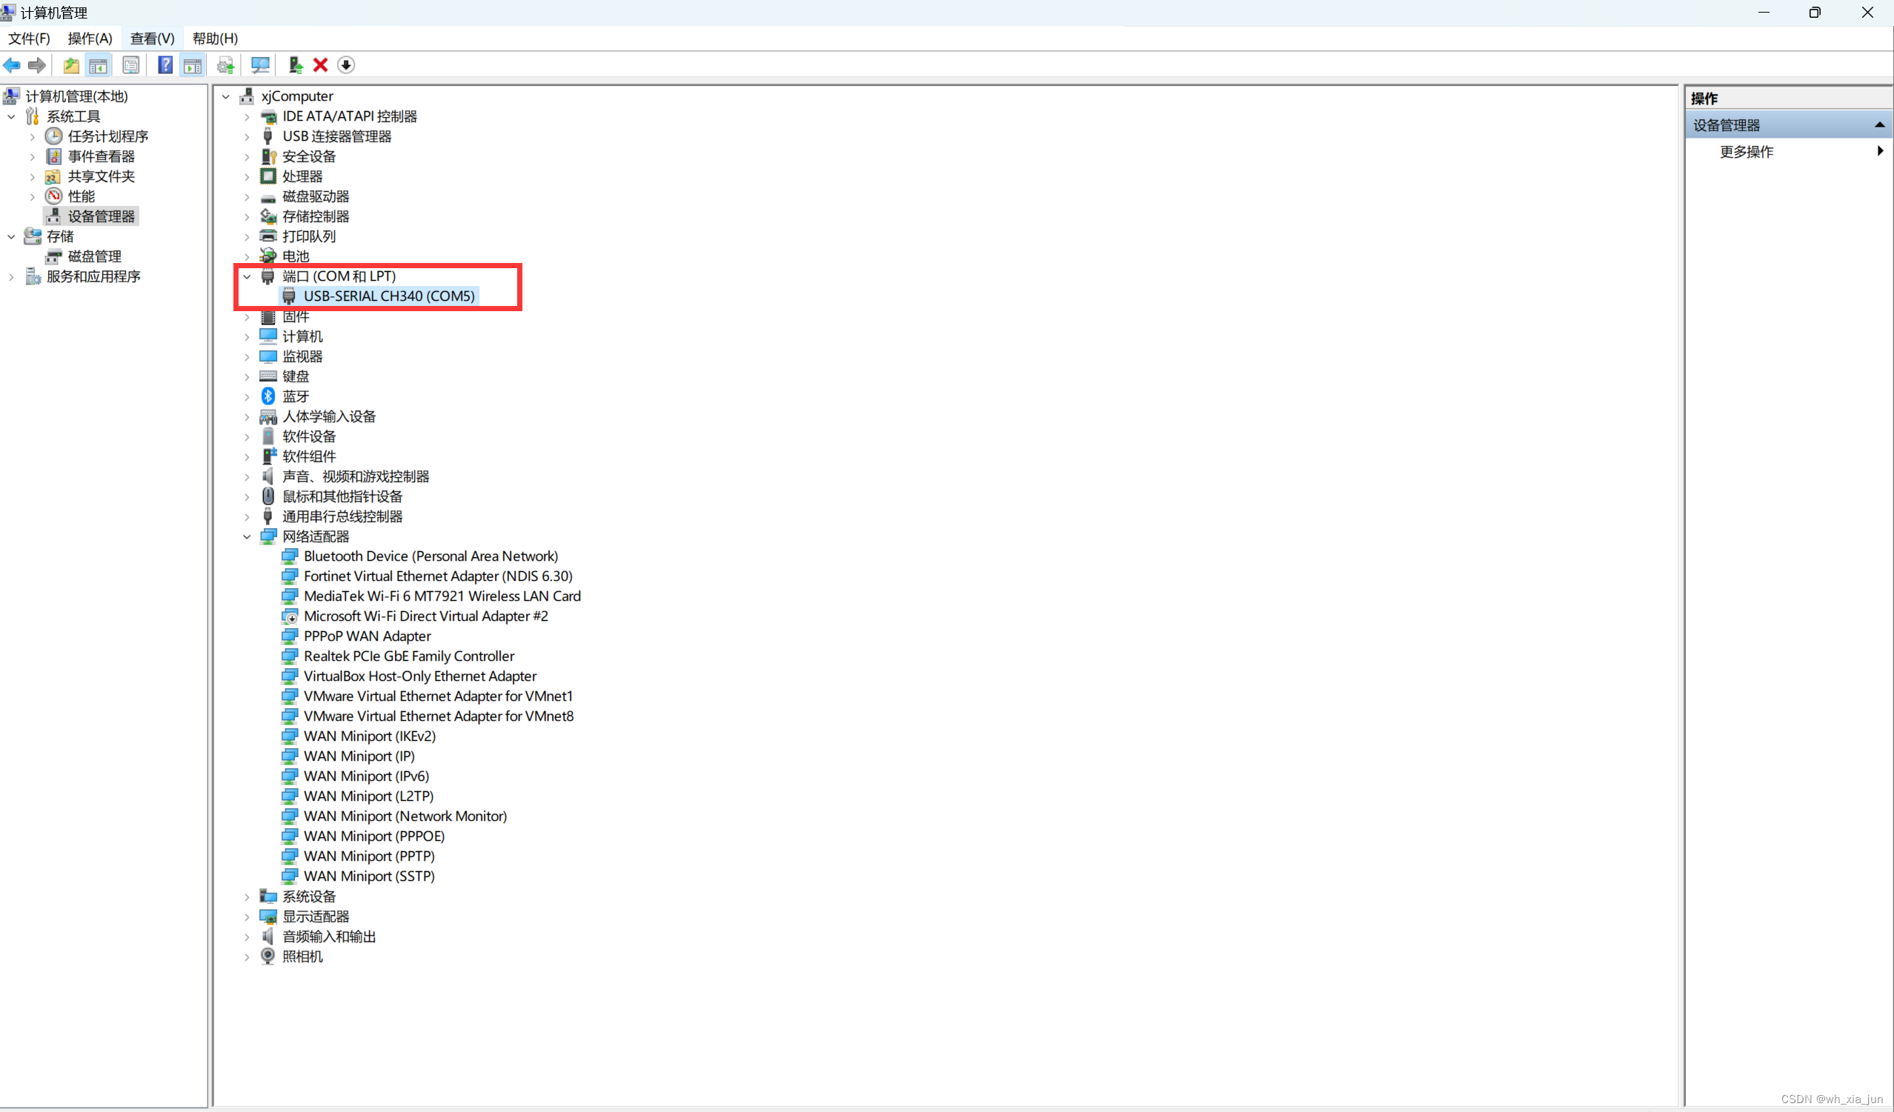The width and height of the screenshot is (1894, 1112).
Task: Select USB 连接器管理器 category
Action: tap(336, 136)
